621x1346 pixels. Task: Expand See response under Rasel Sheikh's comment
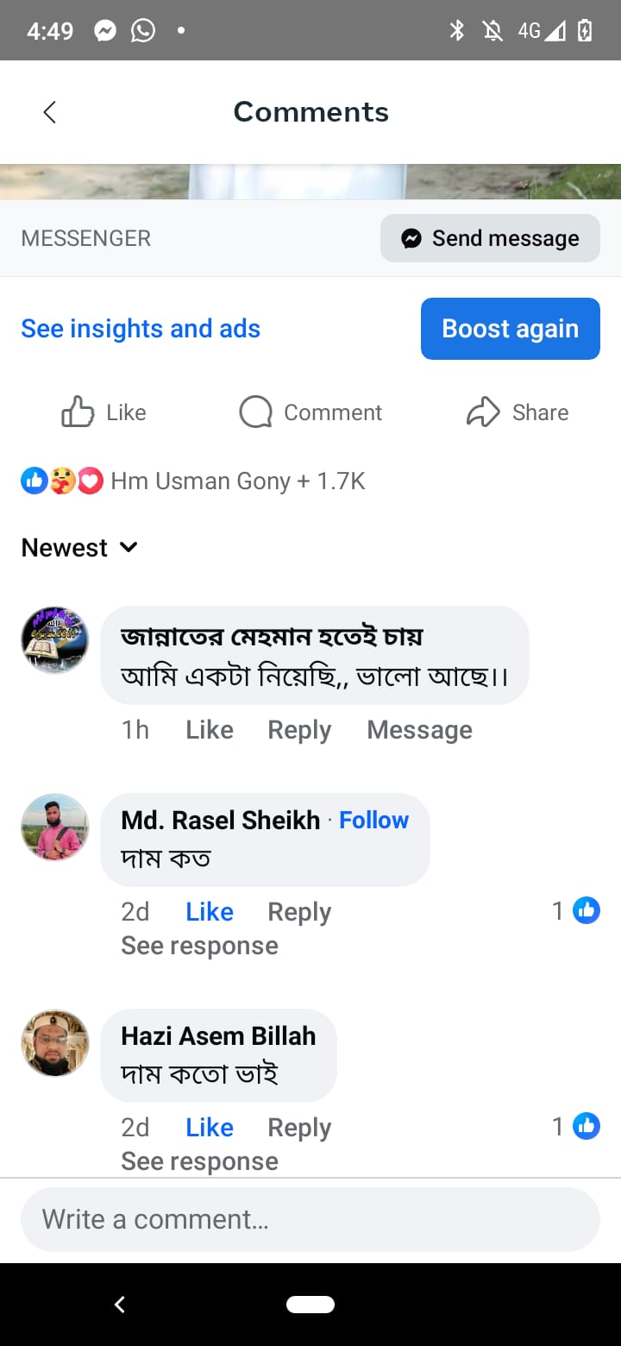coord(199,946)
